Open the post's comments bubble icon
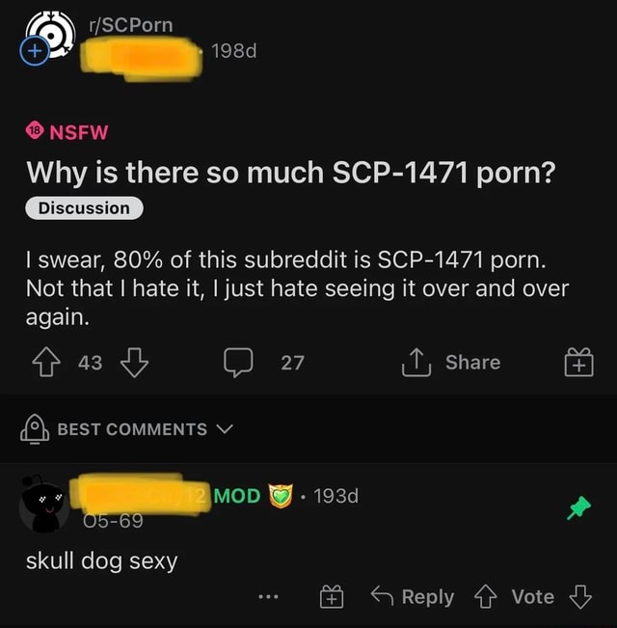This screenshot has width=617, height=628. [238, 362]
